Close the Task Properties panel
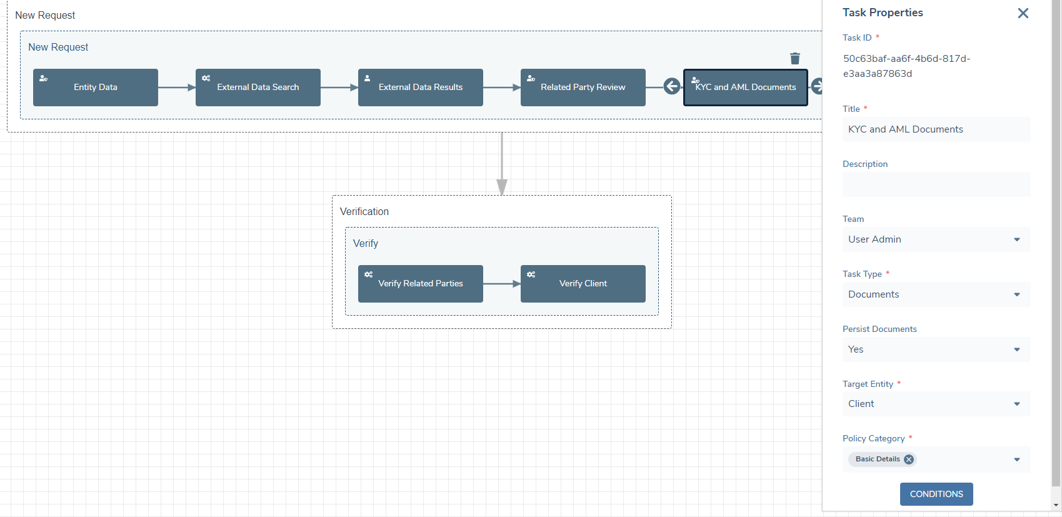Viewport: 1062px width, 517px height. coord(1023,13)
